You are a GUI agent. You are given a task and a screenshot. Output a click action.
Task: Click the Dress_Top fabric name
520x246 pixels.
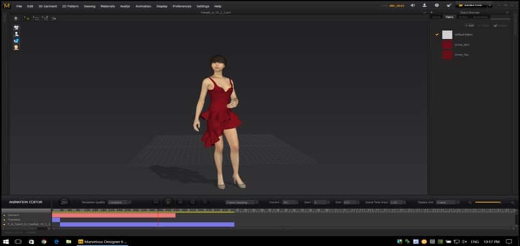[x=461, y=55]
